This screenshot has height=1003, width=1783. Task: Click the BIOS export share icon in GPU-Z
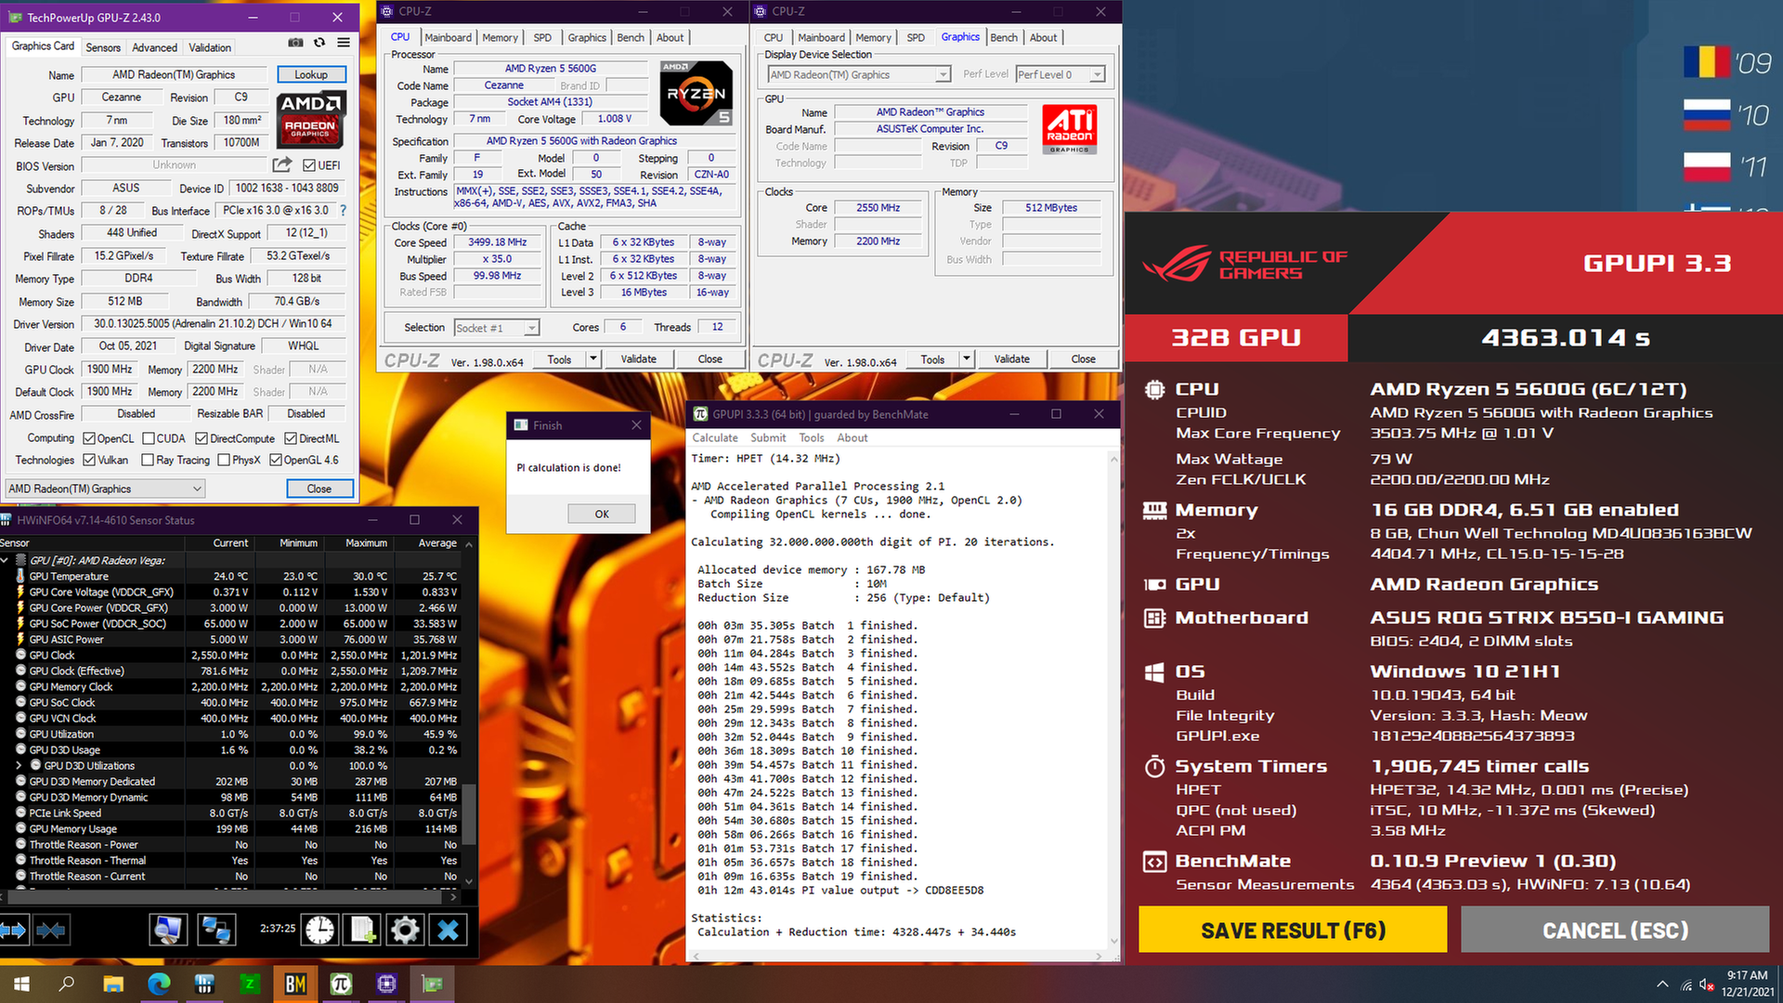[281, 165]
